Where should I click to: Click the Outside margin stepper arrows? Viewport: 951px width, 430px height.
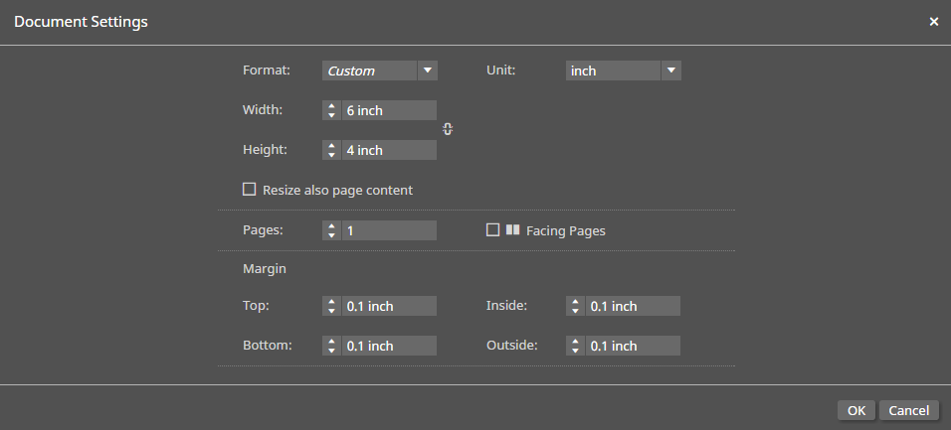[x=575, y=347]
